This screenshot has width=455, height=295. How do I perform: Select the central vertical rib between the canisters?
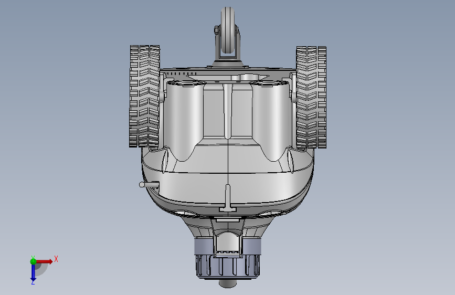click(228, 111)
